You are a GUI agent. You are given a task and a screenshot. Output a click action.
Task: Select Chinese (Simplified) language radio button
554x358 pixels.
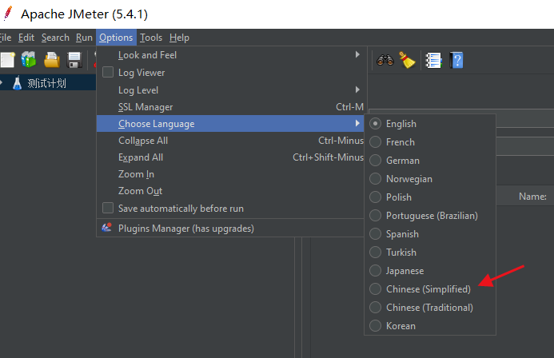(x=375, y=288)
